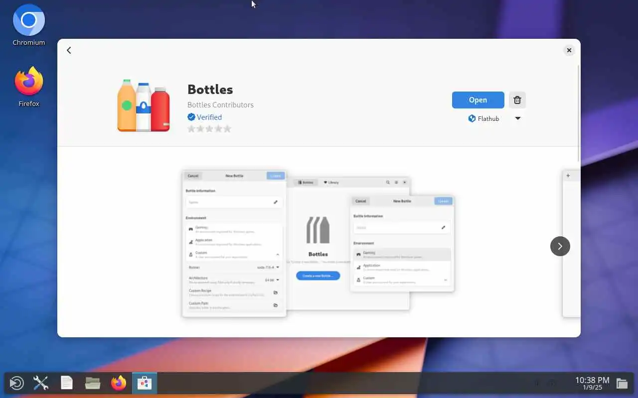This screenshot has width=638, height=398.
Task: Open the Bottles application
Action: tap(478, 100)
